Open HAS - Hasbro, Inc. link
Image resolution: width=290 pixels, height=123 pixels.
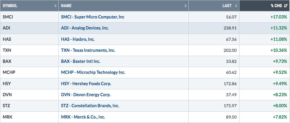click(x=78, y=39)
